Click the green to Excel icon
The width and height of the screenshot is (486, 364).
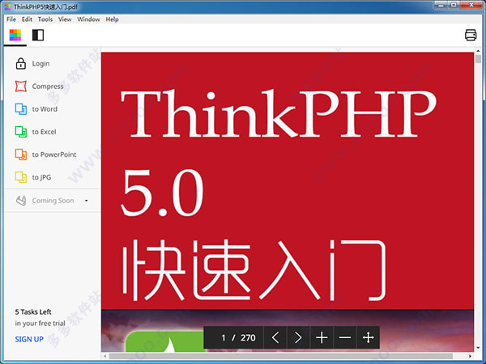21,132
